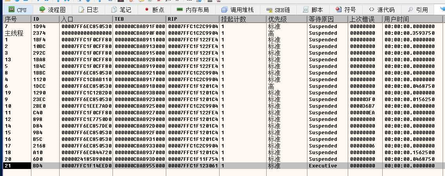Pick thread ID 1290

pyautogui.click(x=40, y=93)
